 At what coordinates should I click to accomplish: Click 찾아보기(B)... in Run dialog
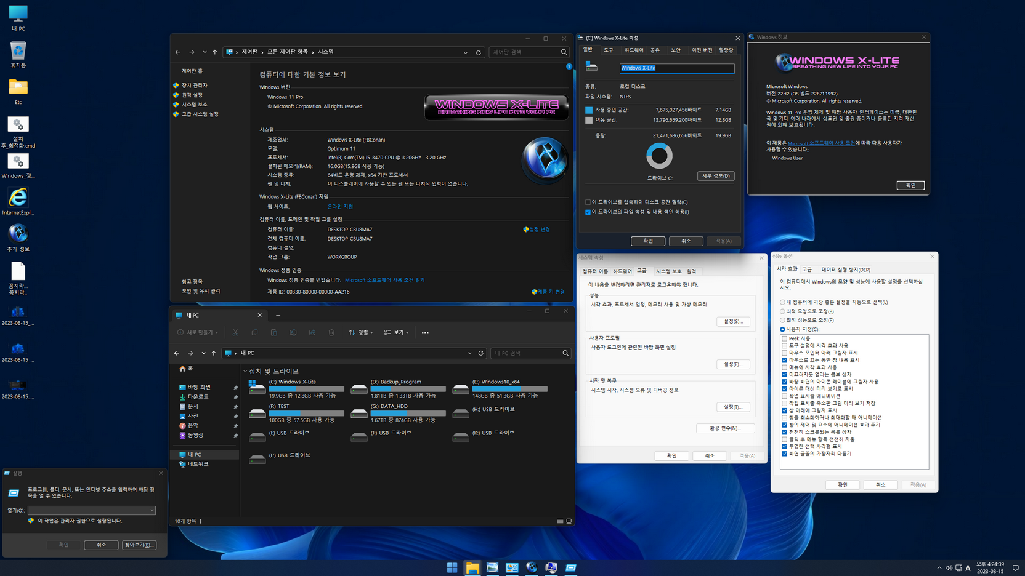tap(139, 545)
